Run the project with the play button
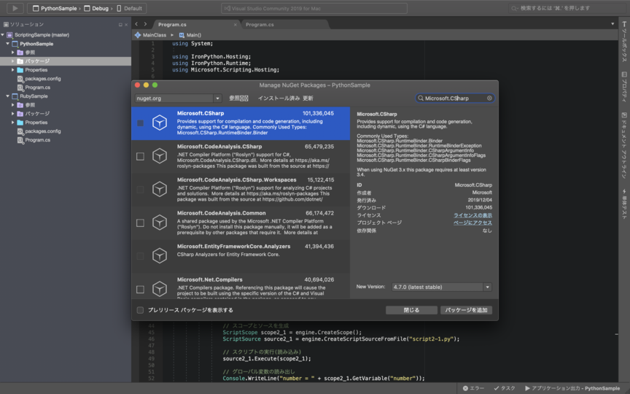 (x=15, y=8)
